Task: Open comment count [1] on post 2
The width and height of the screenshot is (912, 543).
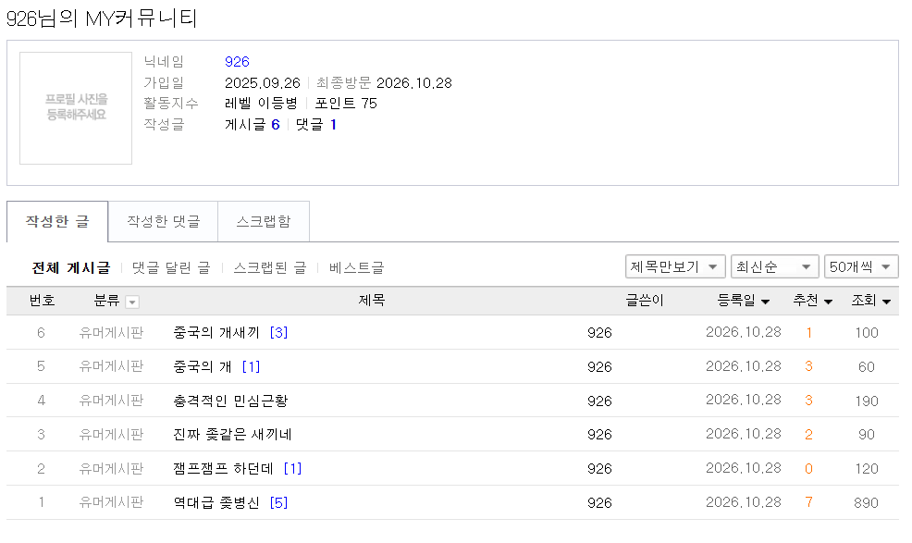Action: [x=292, y=468]
